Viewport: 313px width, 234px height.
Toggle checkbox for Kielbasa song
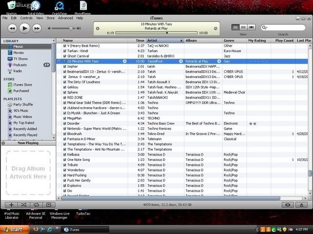pyautogui.click(x=65, y=154)
